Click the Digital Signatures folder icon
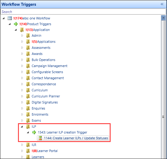This screenshot has height=159, width=167. [x=28, y=102]
